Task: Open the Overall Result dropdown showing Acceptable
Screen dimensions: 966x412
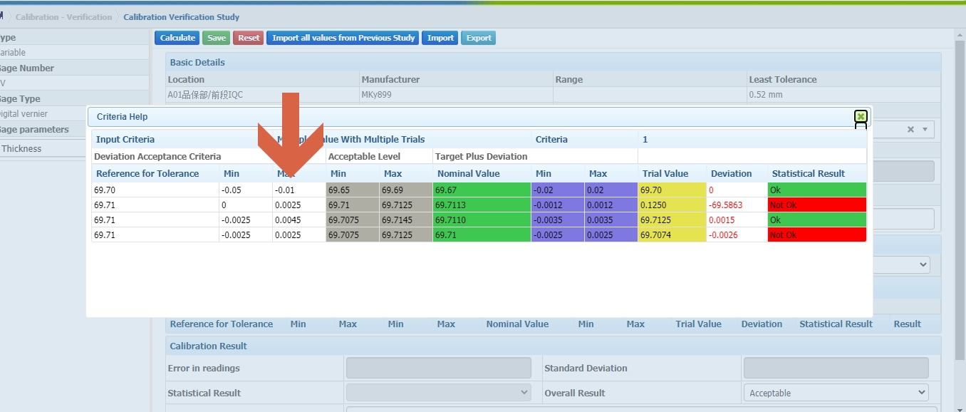Action: (836, 393)
